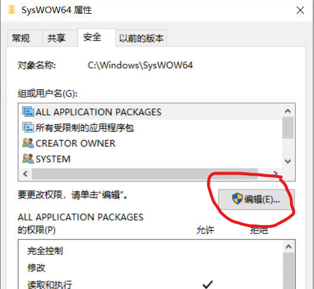Switch to the 共享 tab

(x=56, y=38)
